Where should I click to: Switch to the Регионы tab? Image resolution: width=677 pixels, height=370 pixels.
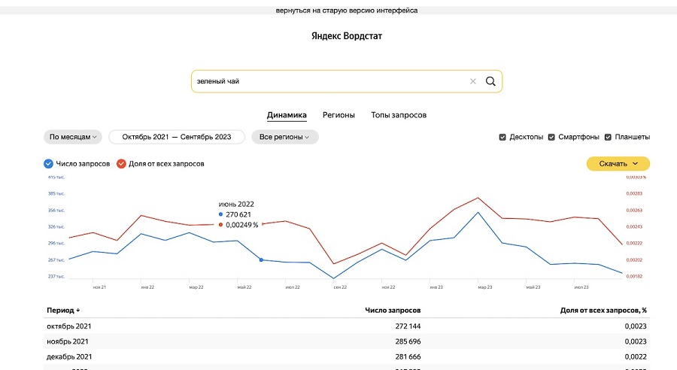pyautogui.click(x=338, y=115)
